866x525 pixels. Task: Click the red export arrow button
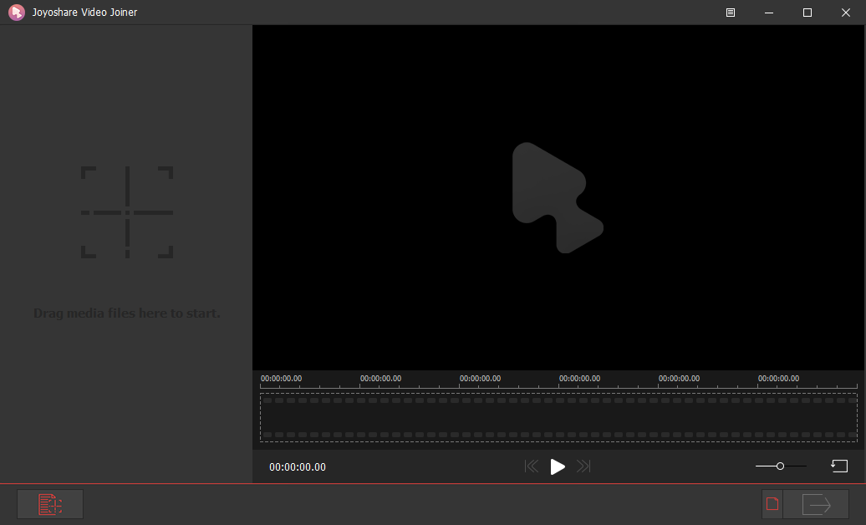click(x=817, y=504)
